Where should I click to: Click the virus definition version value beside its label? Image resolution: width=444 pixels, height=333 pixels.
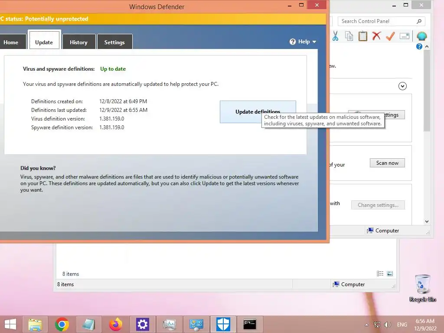pyautogui.click(x=111, y=119)
